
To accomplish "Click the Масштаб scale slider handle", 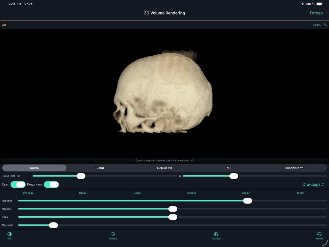I will [54, 225].
